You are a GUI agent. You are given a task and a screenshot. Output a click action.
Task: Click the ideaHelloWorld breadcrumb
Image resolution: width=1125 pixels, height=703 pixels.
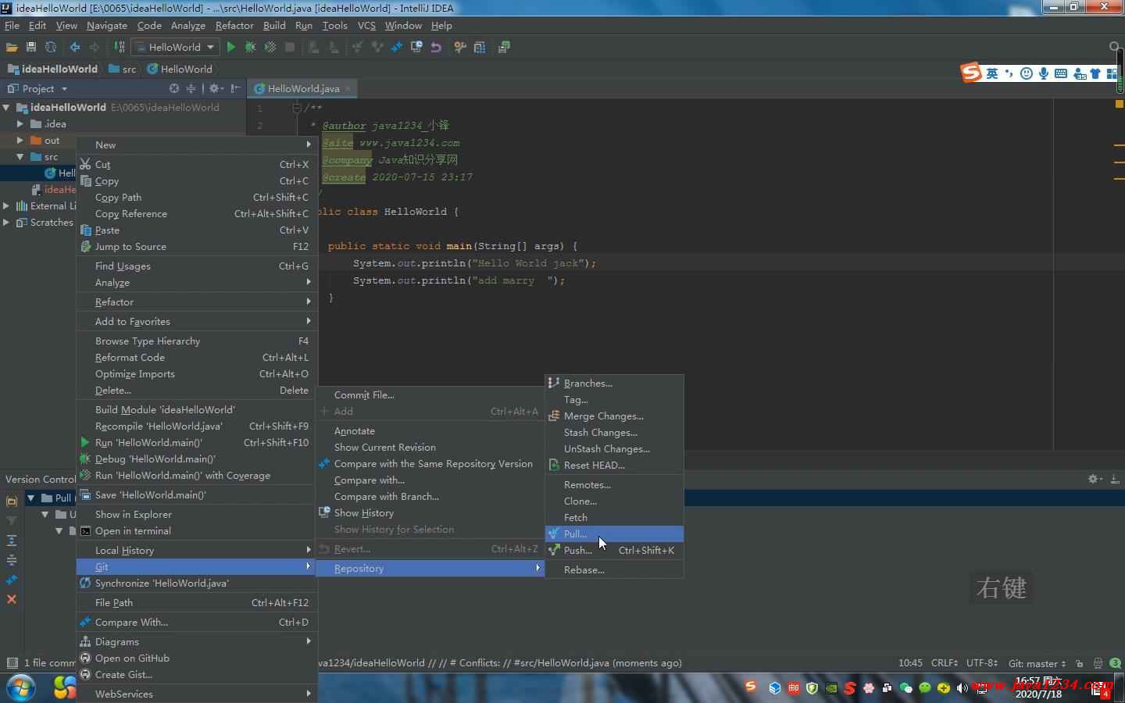[x=52, y=69]
